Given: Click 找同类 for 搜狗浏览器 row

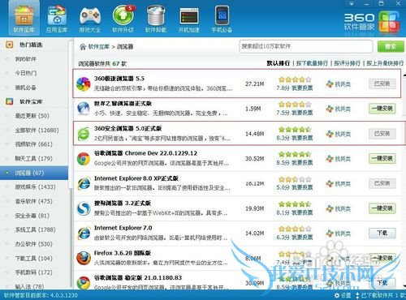Looking at the screenshot, I should tap(339, 208).
